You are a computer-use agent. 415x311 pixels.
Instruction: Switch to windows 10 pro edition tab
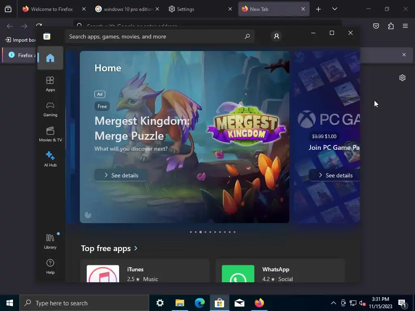pos(128,9)
